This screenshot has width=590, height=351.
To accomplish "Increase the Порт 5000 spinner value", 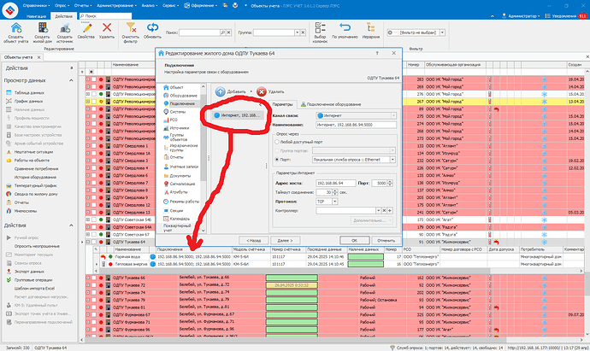I will pyautogui.click(x=390, y=182).
